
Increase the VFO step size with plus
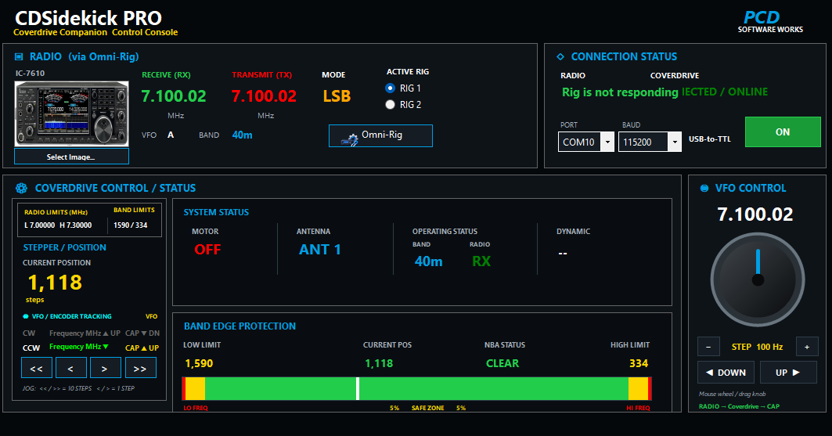click(x=807, y=347)
